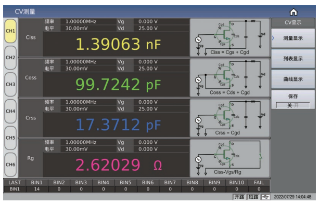The width and height of the screenshot is (319, 204).
Task: Toggle the 短路 short correction indicator
Action: 253,197
